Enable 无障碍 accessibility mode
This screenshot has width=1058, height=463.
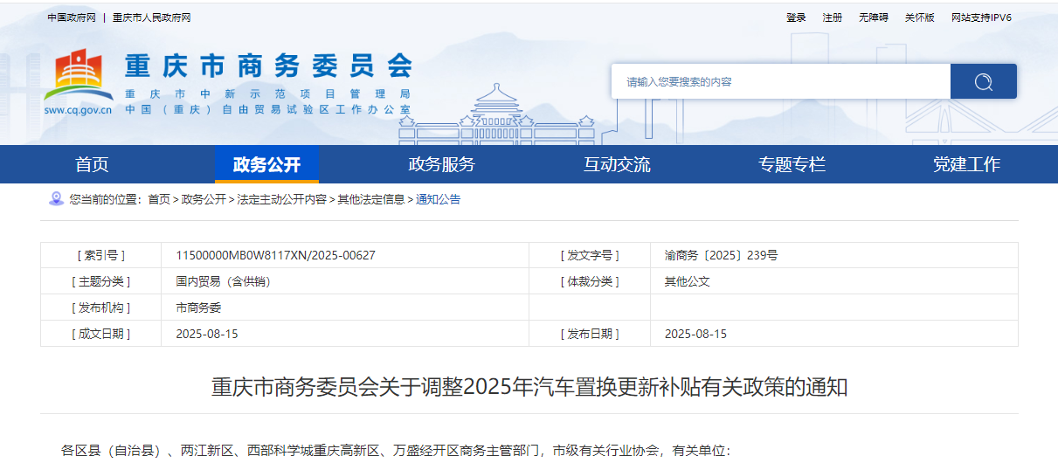pyautogui.click(x=873, y=17)
